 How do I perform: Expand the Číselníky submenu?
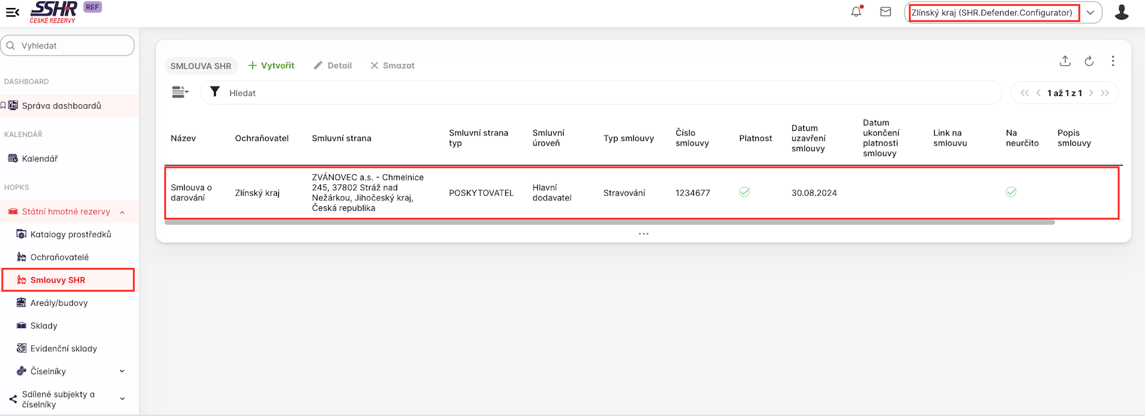point(122,371)
